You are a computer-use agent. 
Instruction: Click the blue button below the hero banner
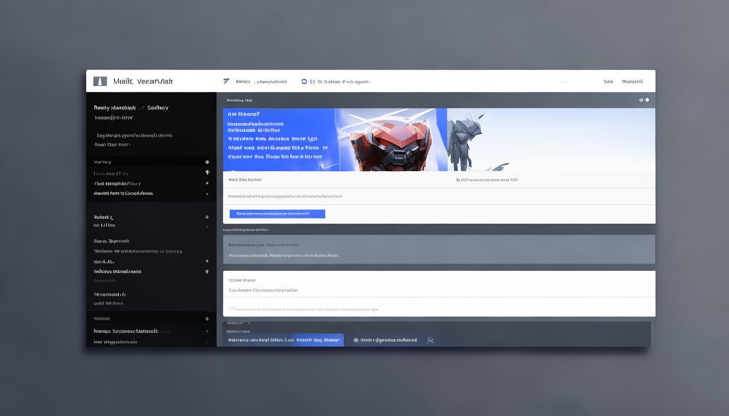click(277, 214)
